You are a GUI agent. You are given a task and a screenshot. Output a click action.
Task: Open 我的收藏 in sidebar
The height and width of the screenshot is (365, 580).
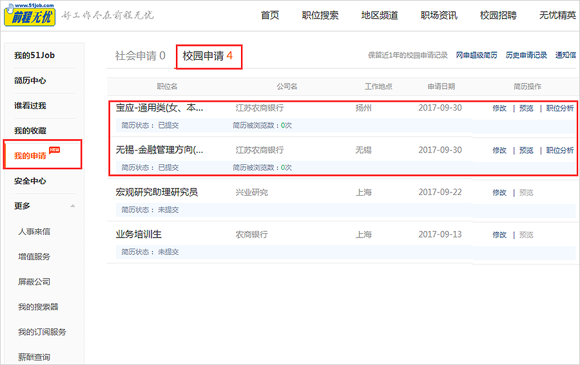click(30, 131)
